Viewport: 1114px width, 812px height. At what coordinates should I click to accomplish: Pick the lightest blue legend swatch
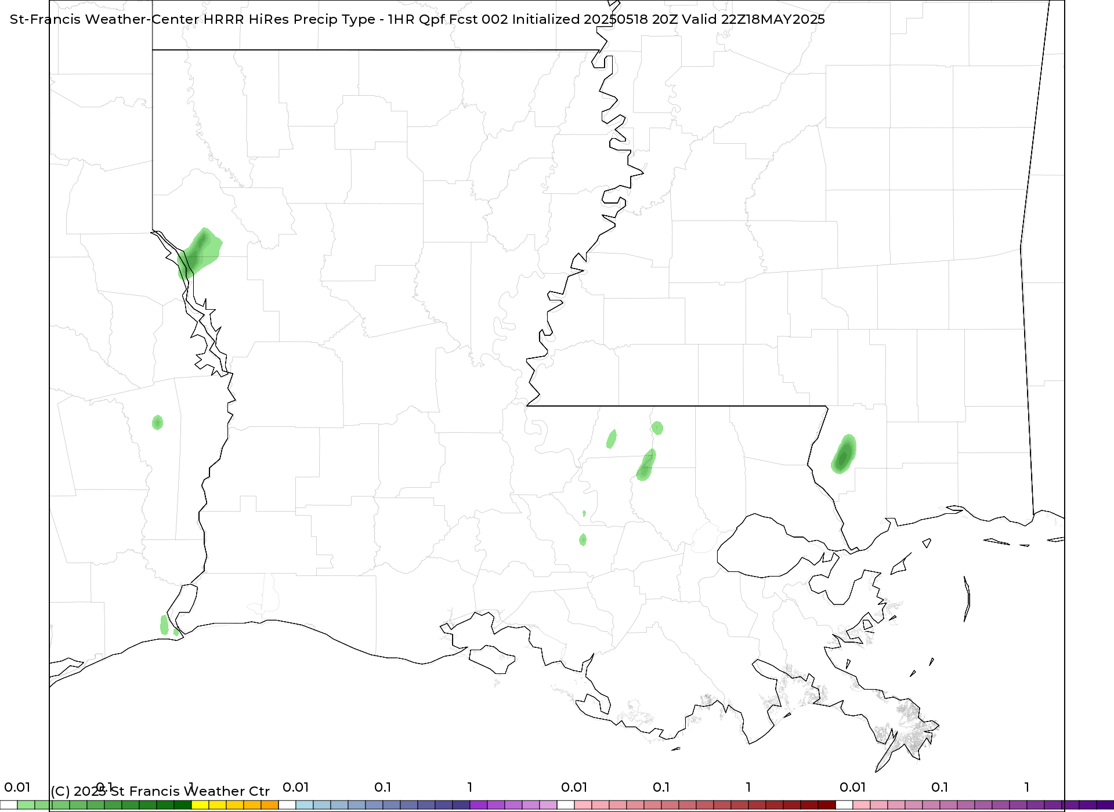tap(305, 805)
